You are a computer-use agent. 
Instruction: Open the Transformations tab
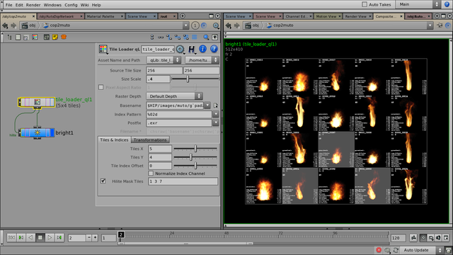pyautogui.click(x=150, y=140)
